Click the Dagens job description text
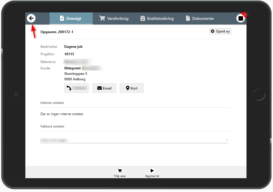273x192 pixels. click(73, 47)
